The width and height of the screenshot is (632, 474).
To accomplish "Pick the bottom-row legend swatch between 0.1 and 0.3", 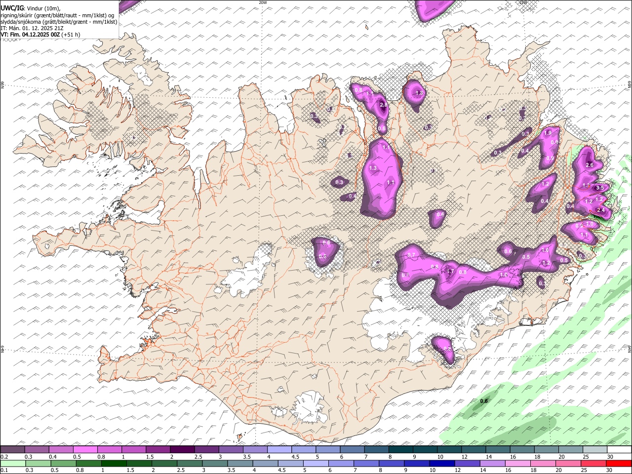I will pyautogui.click(x=12, y=463).
